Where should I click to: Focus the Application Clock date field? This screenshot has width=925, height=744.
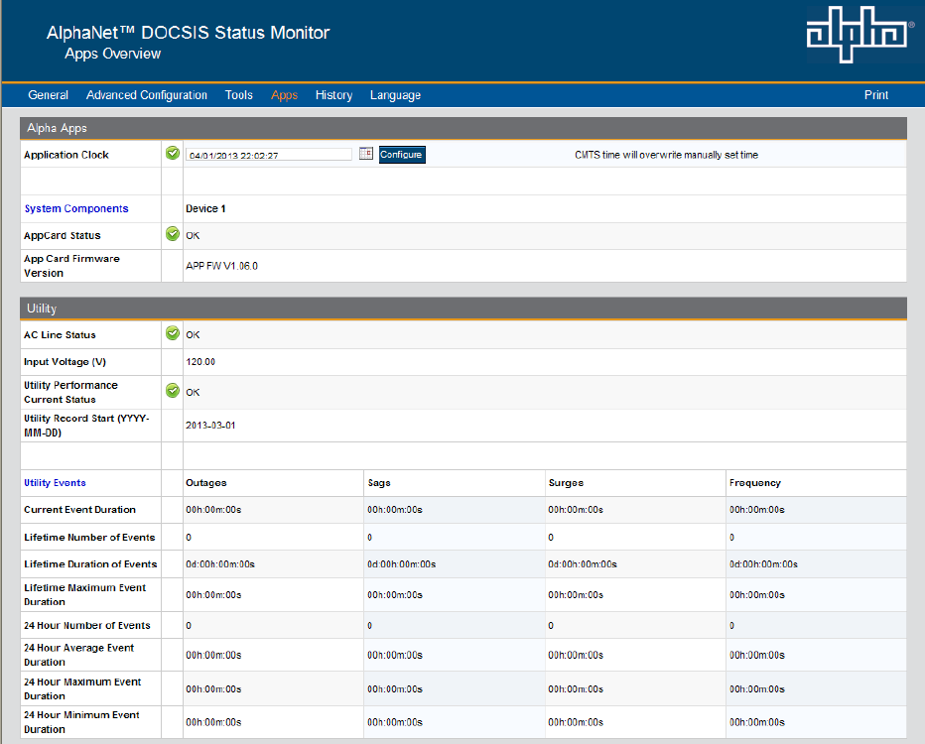click(269, 155)
